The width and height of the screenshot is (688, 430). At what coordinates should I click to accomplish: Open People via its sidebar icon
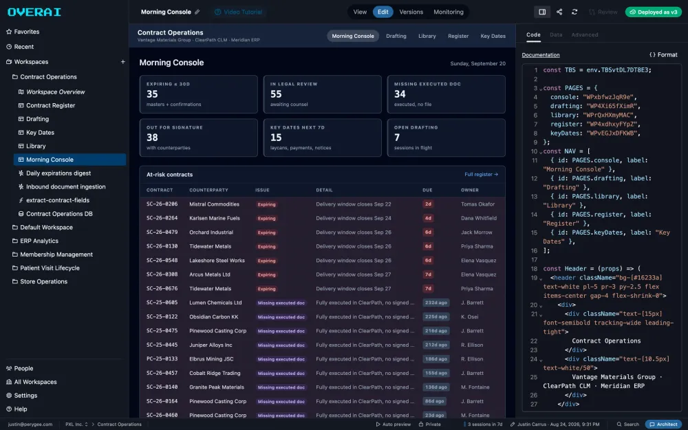9,369
